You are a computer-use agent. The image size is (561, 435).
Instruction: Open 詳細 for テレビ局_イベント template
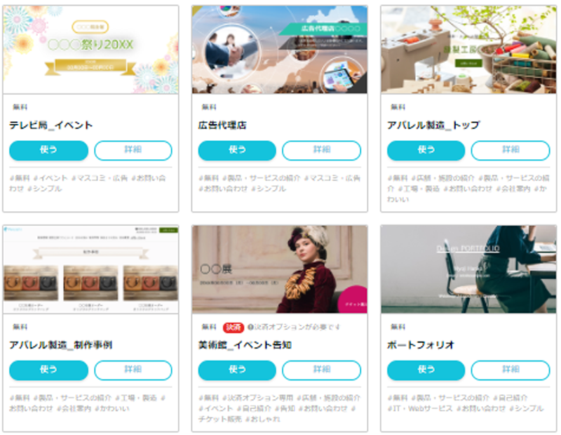[133, 150]
